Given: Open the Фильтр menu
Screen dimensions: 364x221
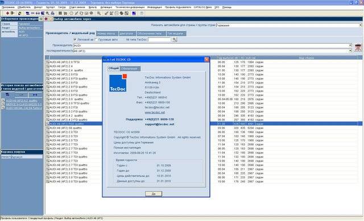Looking at the screenshot, I should click(93, 7).
